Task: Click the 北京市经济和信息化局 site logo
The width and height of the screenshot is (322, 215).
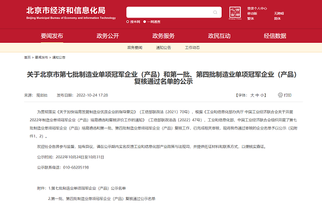Action: [x=70, y=12]
